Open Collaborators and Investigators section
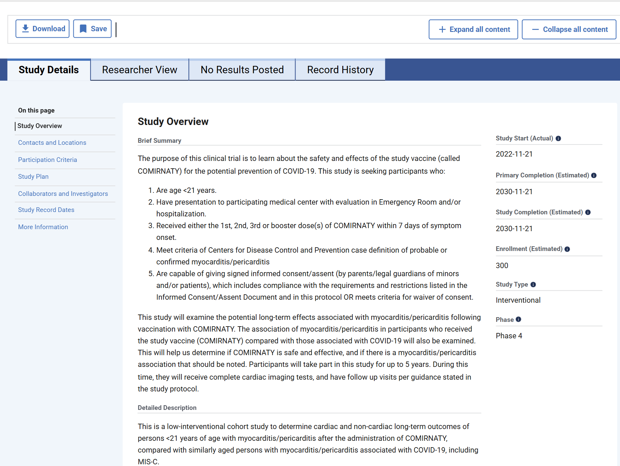Screen dimensions: 620x466 click(x=63, y=194)
